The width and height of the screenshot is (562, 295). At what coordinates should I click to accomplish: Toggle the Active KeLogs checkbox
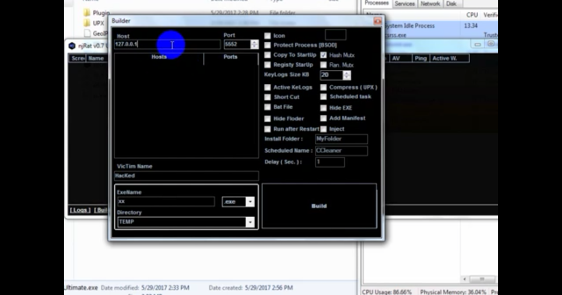point(267,87)
